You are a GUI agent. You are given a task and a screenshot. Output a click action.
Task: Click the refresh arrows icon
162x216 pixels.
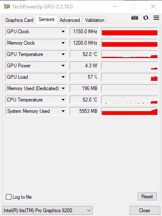click(x=146, y=18)
